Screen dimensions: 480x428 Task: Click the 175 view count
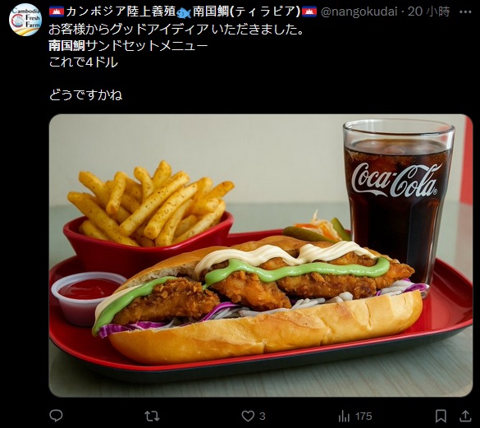point(363,416)
